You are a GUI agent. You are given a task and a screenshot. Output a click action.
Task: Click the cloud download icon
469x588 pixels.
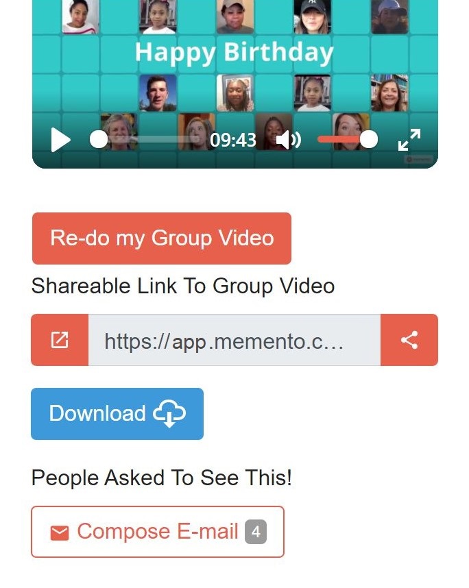pyautogui.click(x=169, y=414)
